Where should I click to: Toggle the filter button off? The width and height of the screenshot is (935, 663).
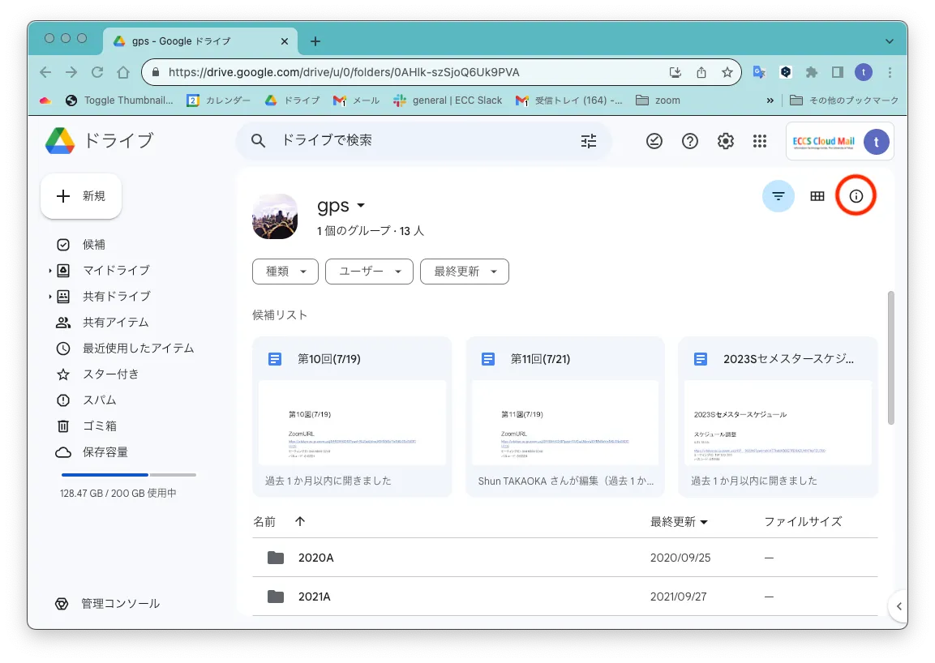[778, 196]
